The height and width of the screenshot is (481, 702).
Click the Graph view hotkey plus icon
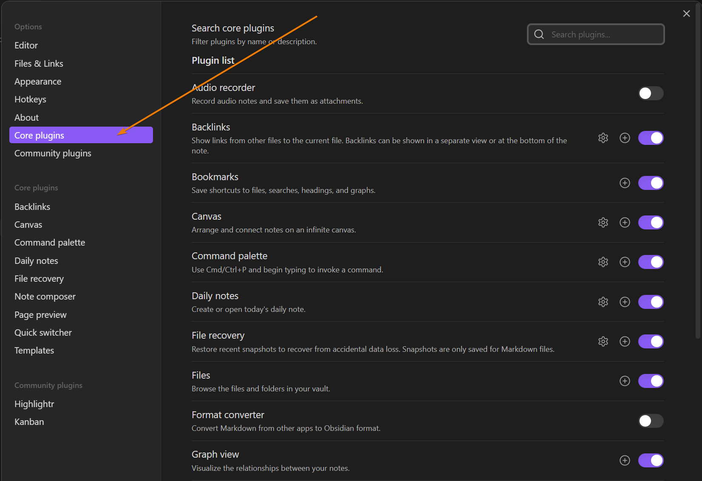625,460
